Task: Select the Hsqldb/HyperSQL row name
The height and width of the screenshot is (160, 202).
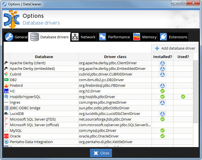Action: [x=25, y=97]
